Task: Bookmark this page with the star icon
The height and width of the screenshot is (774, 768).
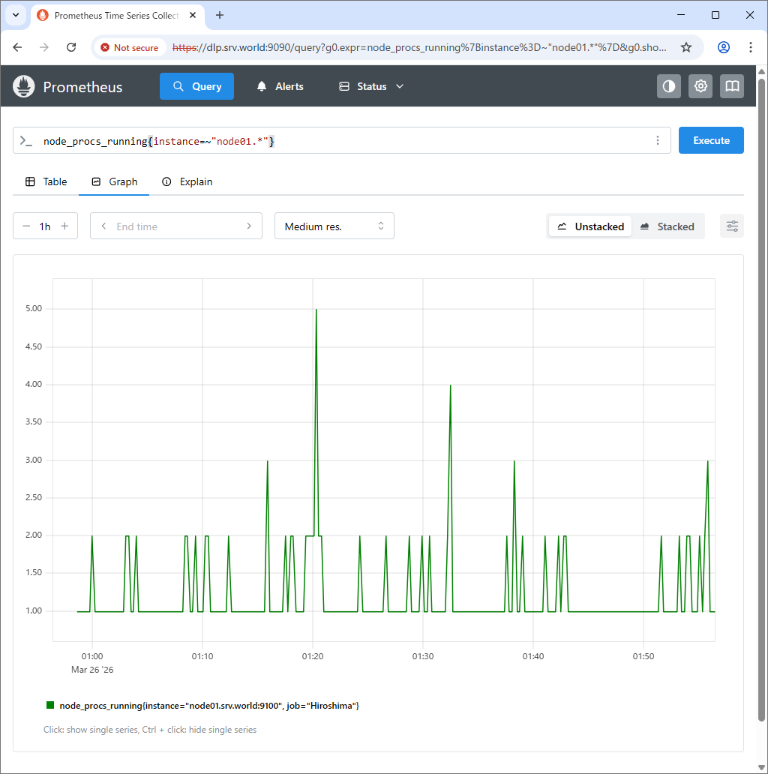Action: pyautogui.click(x=686, y=47)
